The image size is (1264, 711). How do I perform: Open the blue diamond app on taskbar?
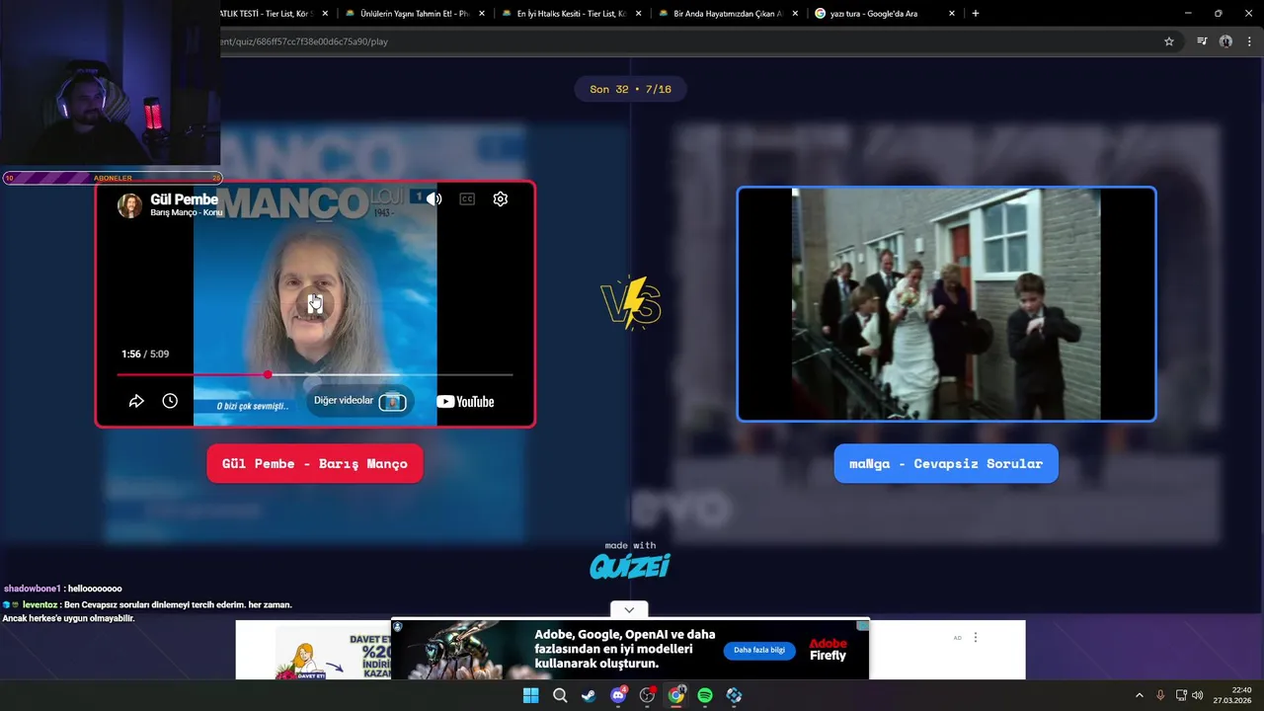(734, 695)
